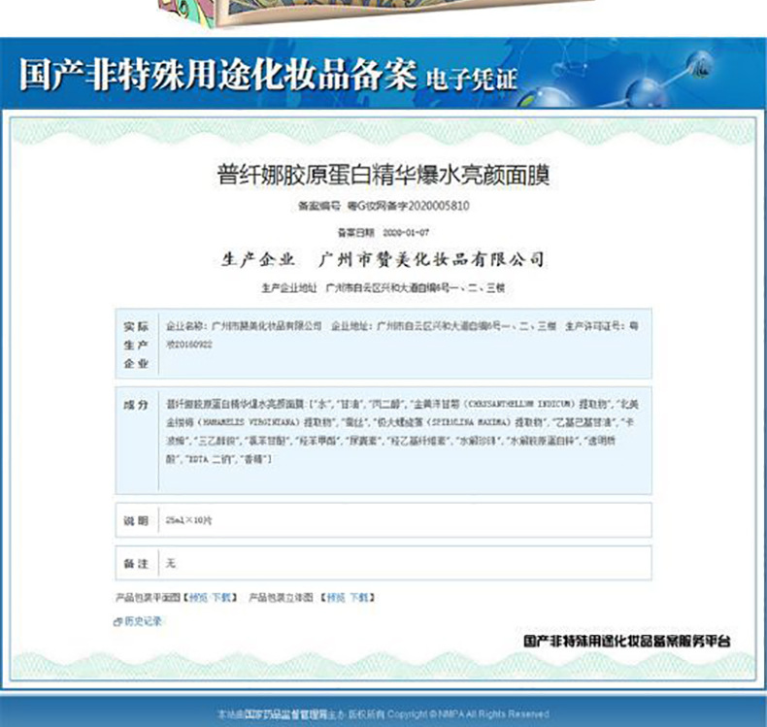Click manufacturer name 广州市赞美化妆品有限公司
767x727 pixels.
431,259
